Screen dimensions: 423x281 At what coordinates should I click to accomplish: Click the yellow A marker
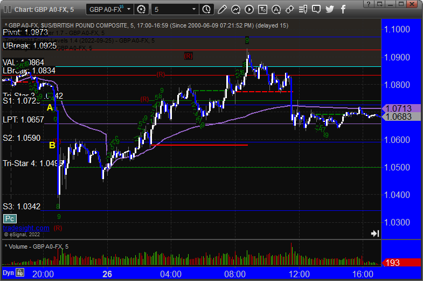click(x=50, y=108)
